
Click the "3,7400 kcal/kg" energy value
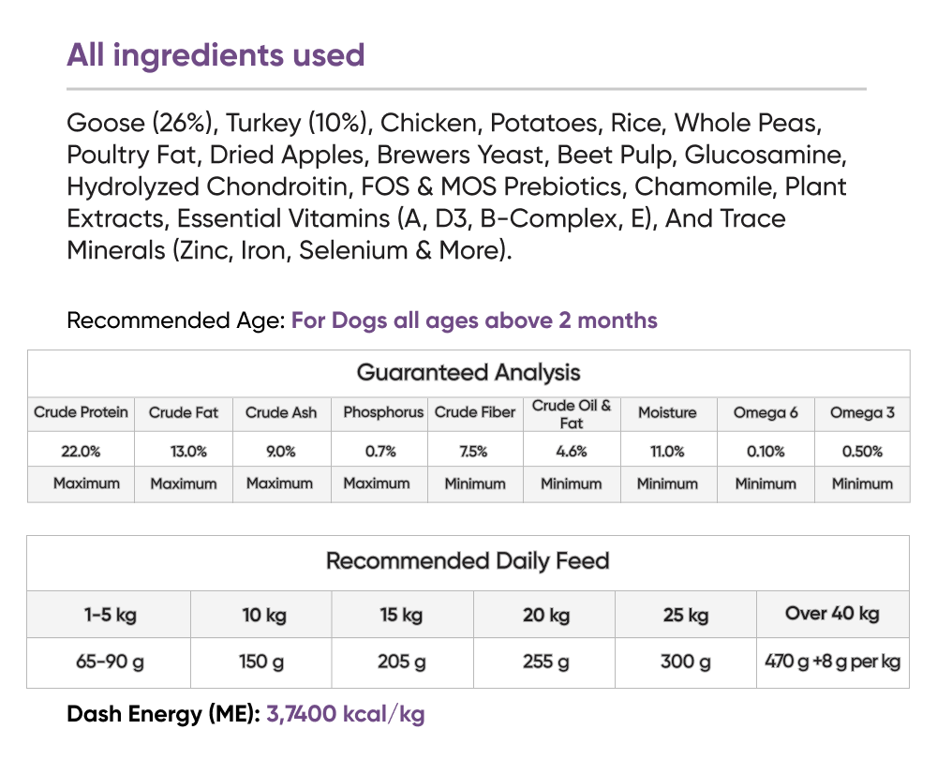coord(346,715)
